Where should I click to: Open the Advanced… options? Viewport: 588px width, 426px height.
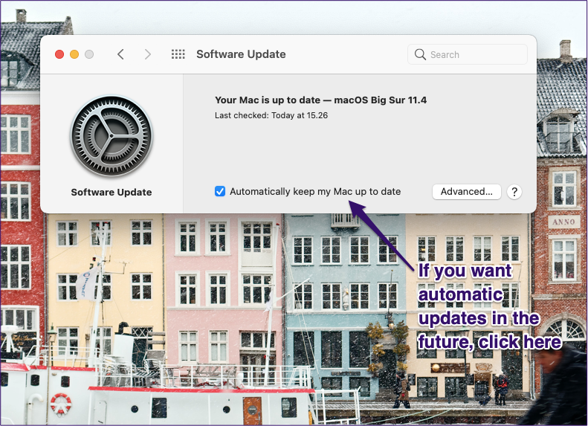467,192
